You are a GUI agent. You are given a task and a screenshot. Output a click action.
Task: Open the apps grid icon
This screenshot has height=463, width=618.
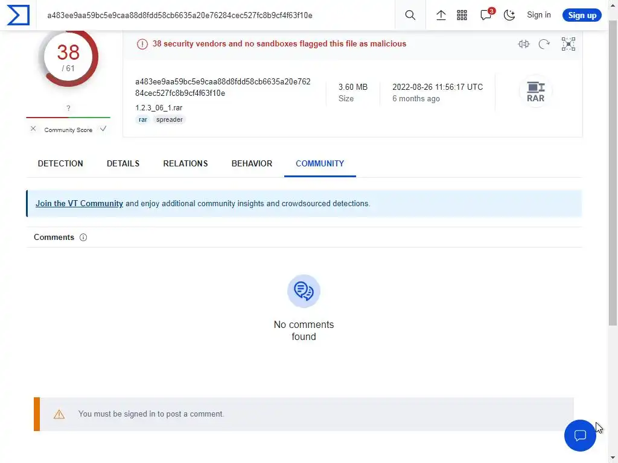pos(462,15)
